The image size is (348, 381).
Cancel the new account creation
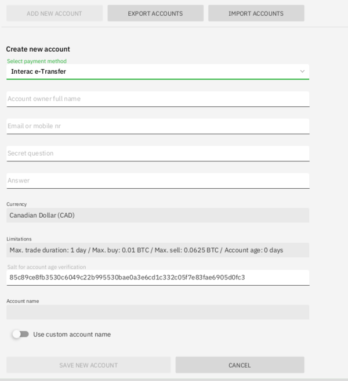[x=240, y=365]
